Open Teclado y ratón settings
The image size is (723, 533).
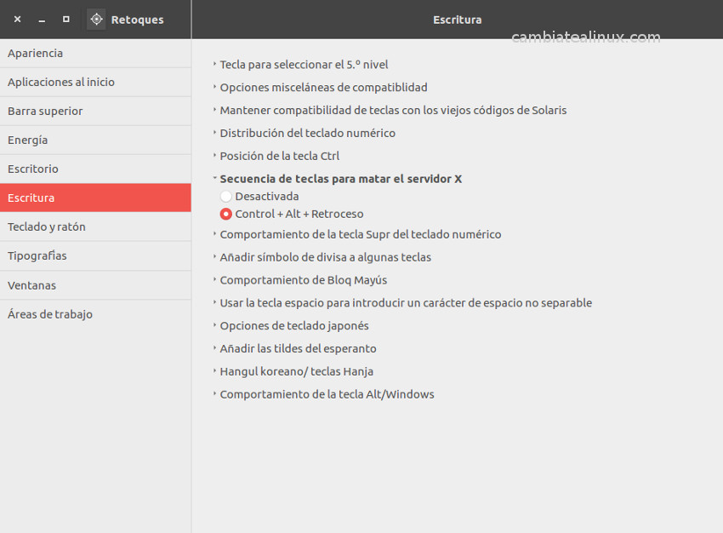point(95,226)
